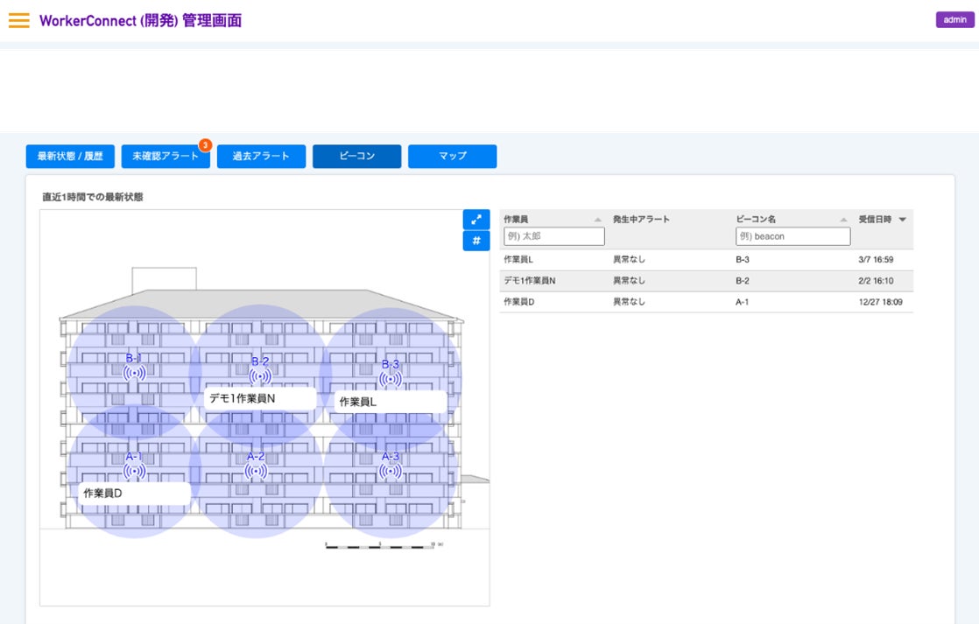Screen dimensions: 979x624
Task: Click the B-3 beacon name cell
Action: (x=743, y=260)
